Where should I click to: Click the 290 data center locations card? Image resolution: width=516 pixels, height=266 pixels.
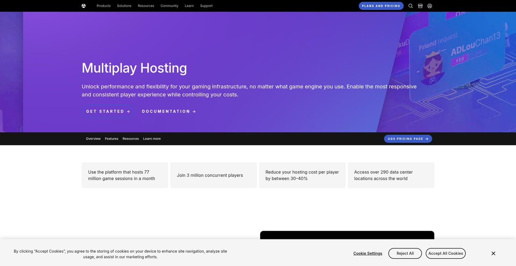[x=391, y=175]
